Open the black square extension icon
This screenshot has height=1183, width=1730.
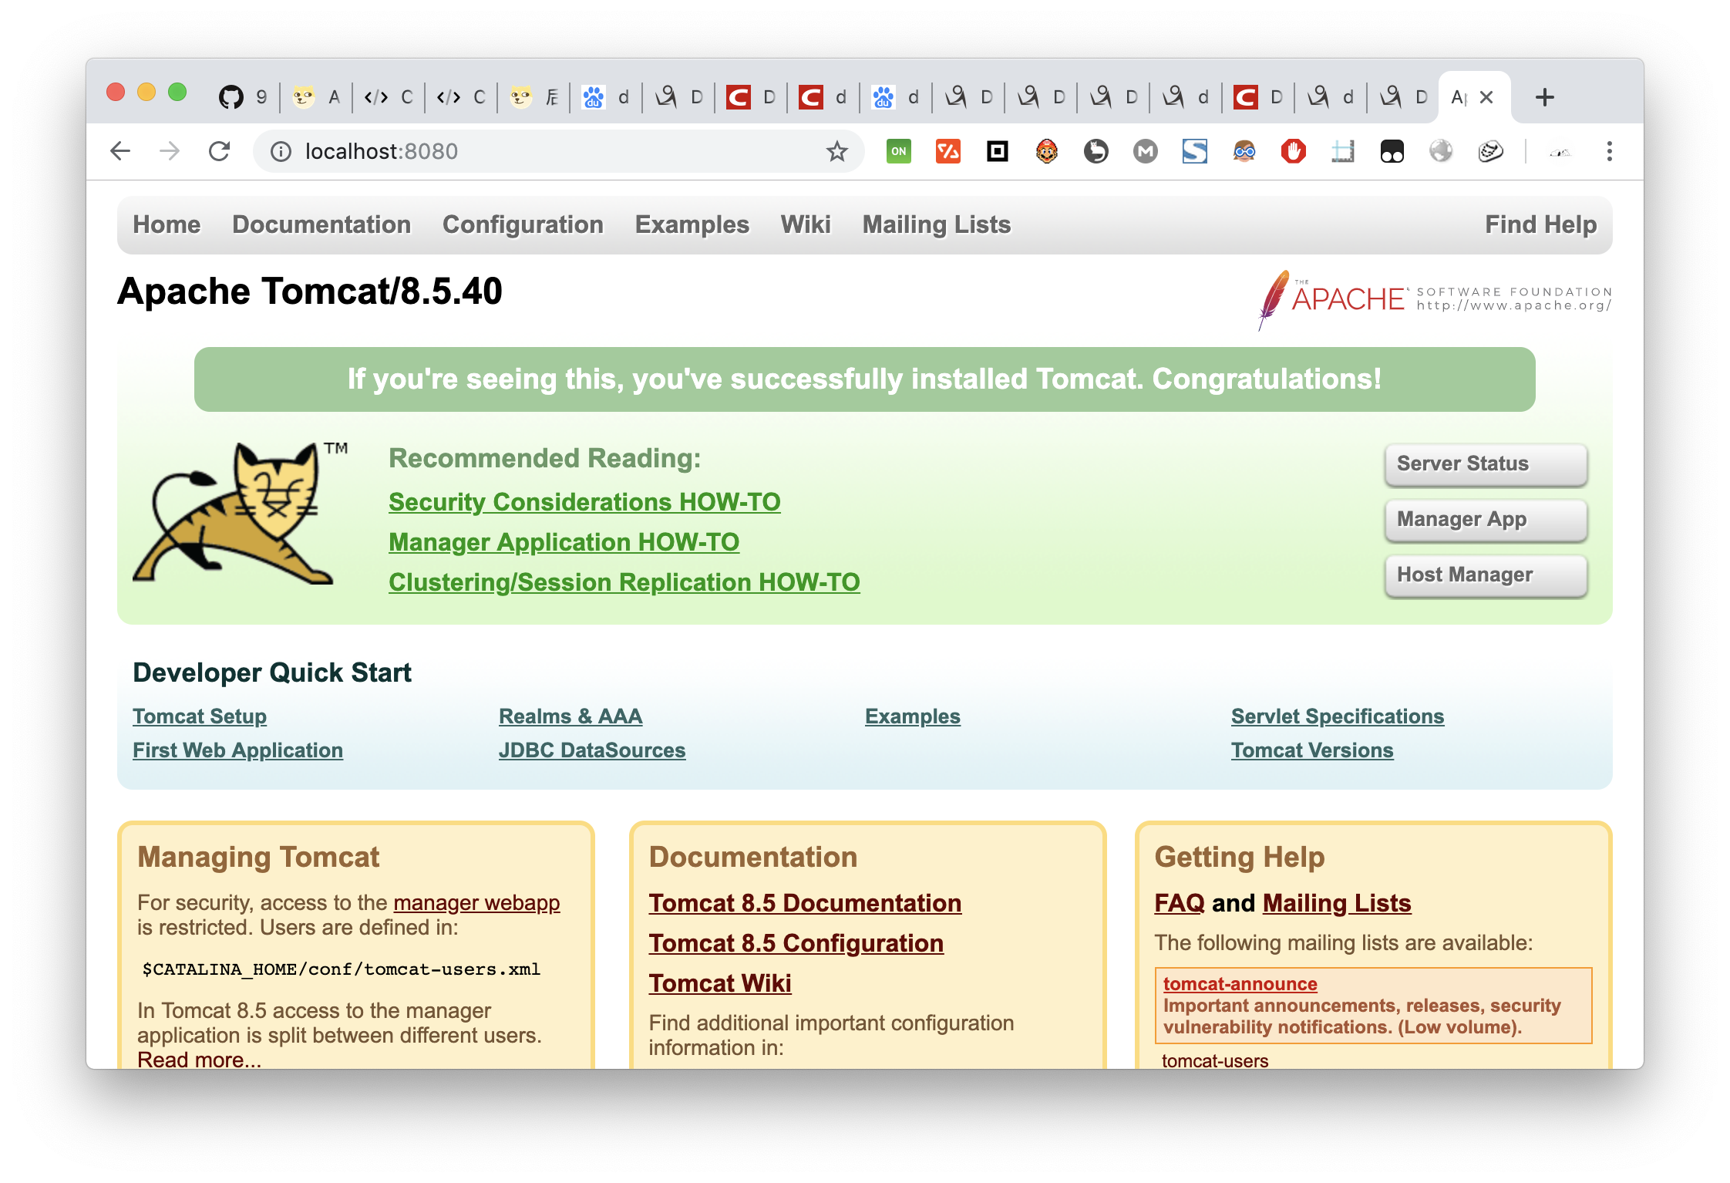(x=998, y=151)
